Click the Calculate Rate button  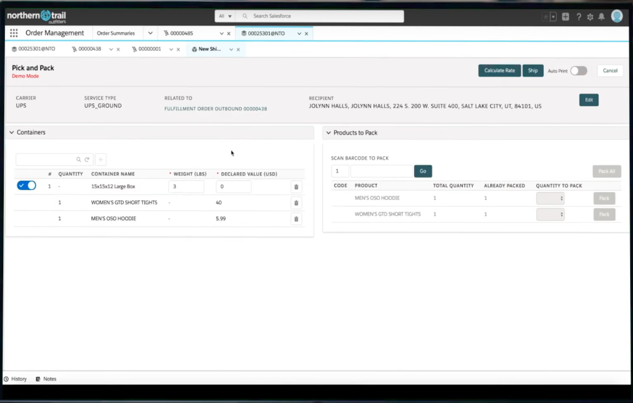coord(500,71)
